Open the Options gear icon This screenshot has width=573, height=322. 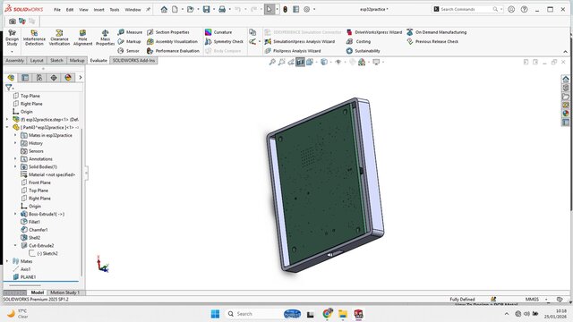[x=306, y=10]
